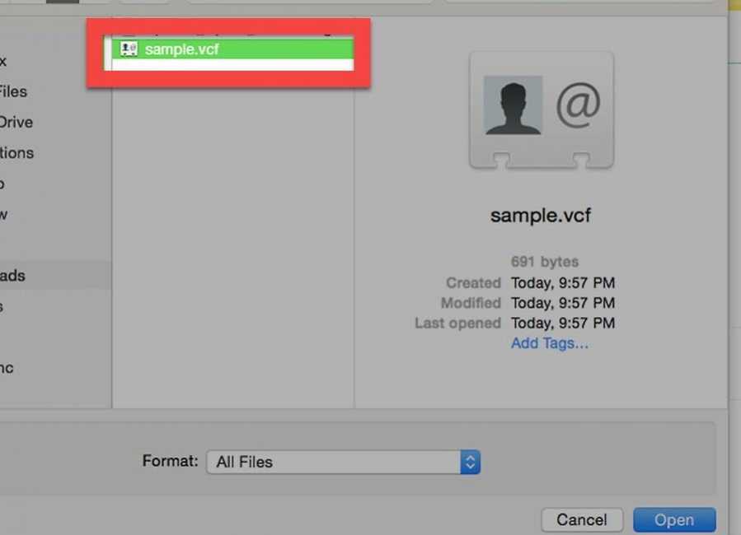The height and width of the screenshot is (535, 741).
Task: Click the sample.vcf filename under the preview
Action: 541,215
